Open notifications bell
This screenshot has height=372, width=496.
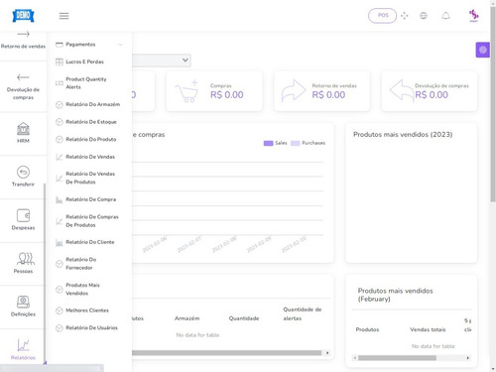coord(445,16)
